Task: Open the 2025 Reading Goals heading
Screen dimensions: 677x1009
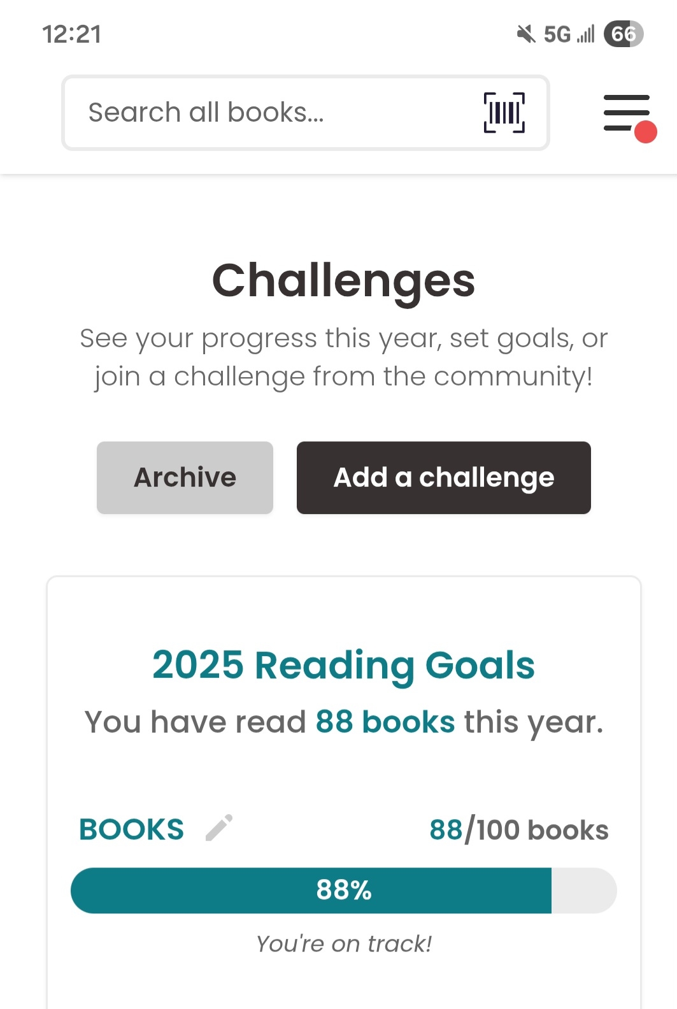Action: [343, 664]
